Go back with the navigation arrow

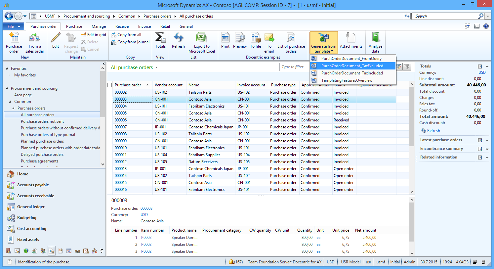pos(9,16)
